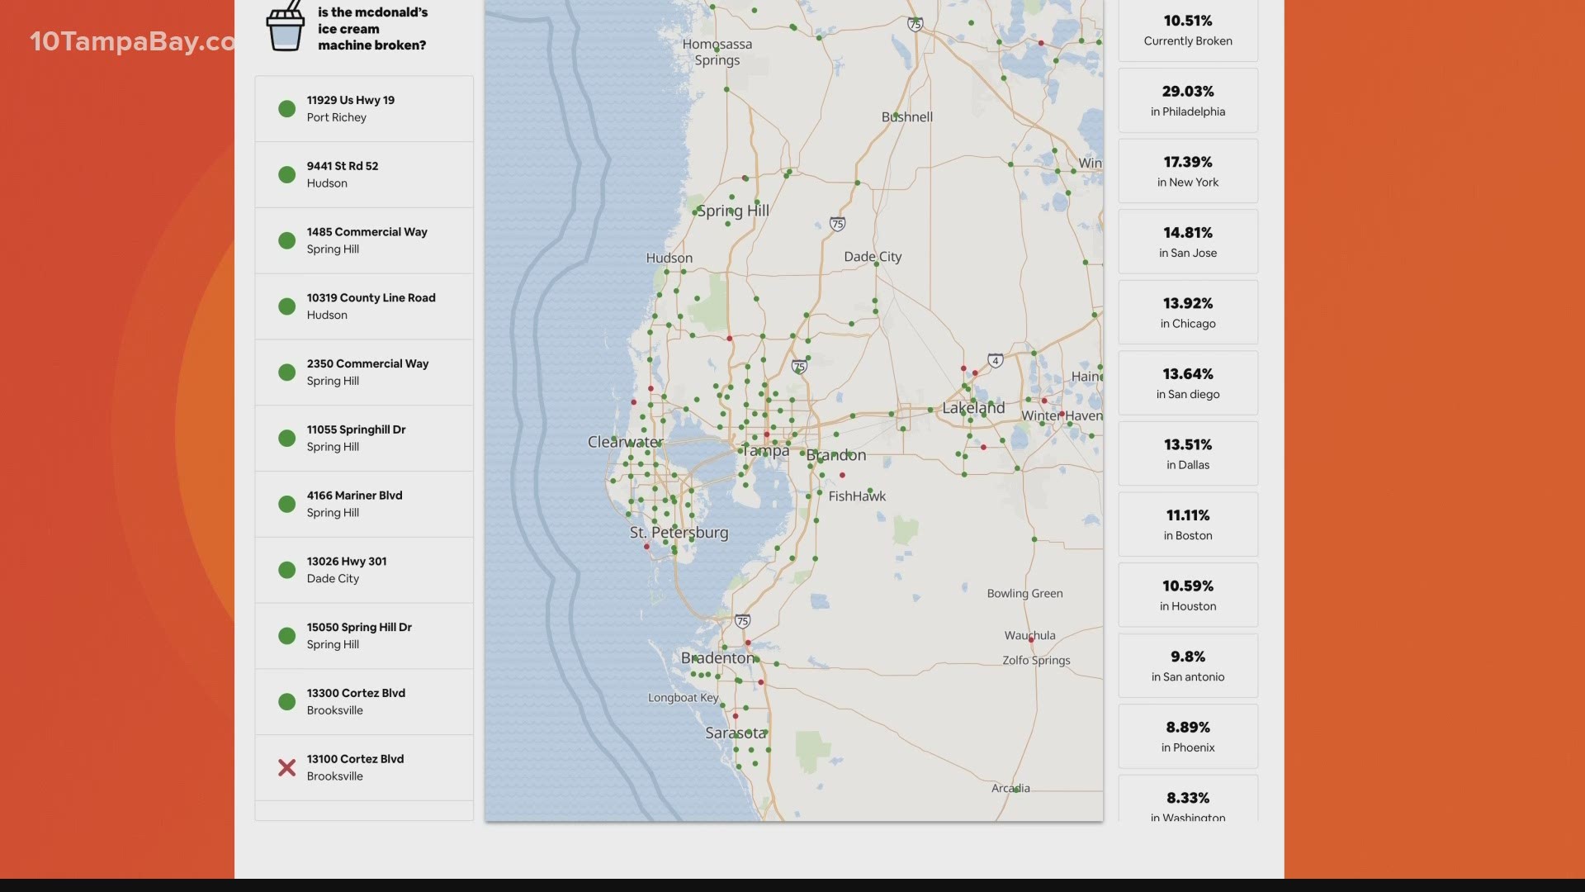1585x892 pixels.
Task: Open 13026 Hwy 301 Dade City row
Action: coord(364,570)
